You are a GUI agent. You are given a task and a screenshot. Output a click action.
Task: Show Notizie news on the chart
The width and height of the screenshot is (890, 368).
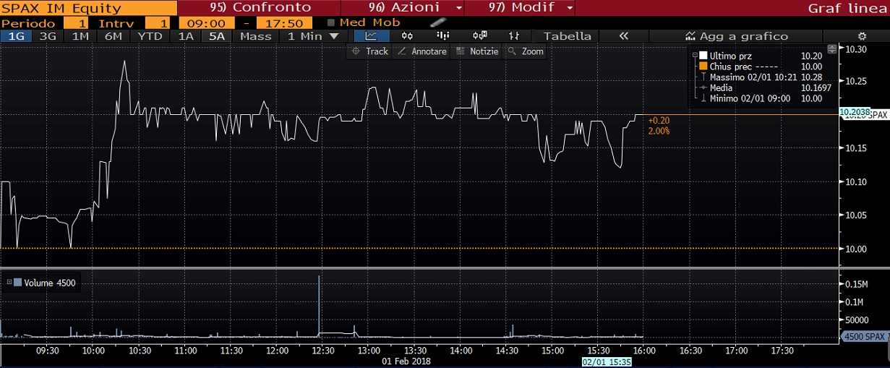478,51
